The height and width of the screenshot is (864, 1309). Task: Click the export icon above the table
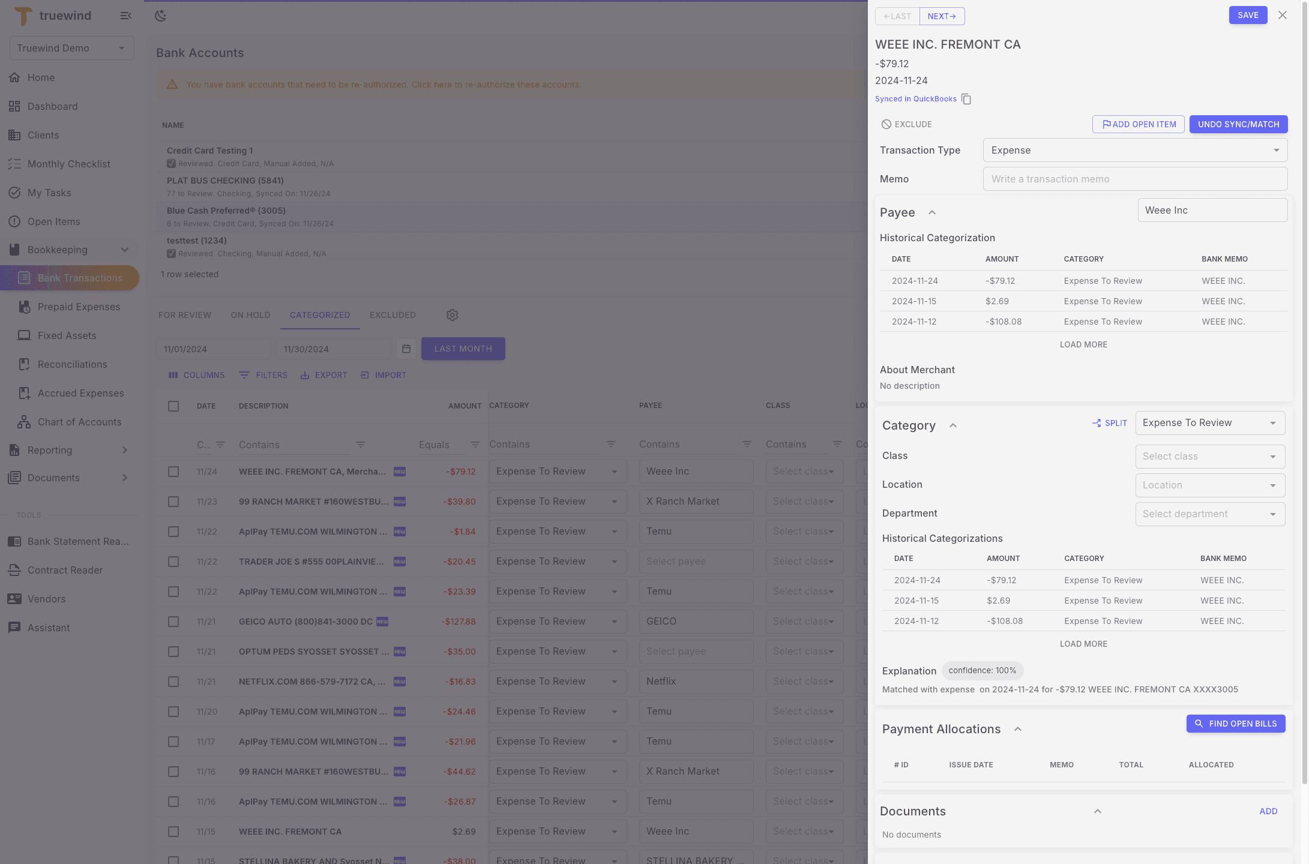[x=307, y=375]
